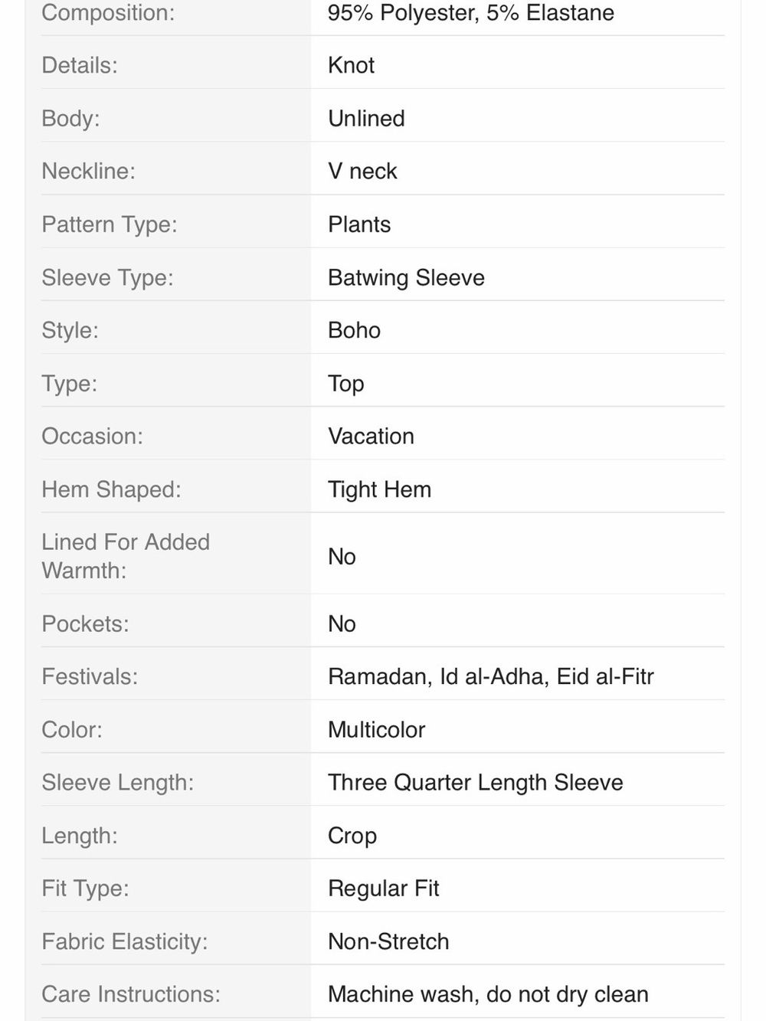Viewport: 766px width, 1021px height.
Task: Select the Multicolor color value
Action: [376, 730]
